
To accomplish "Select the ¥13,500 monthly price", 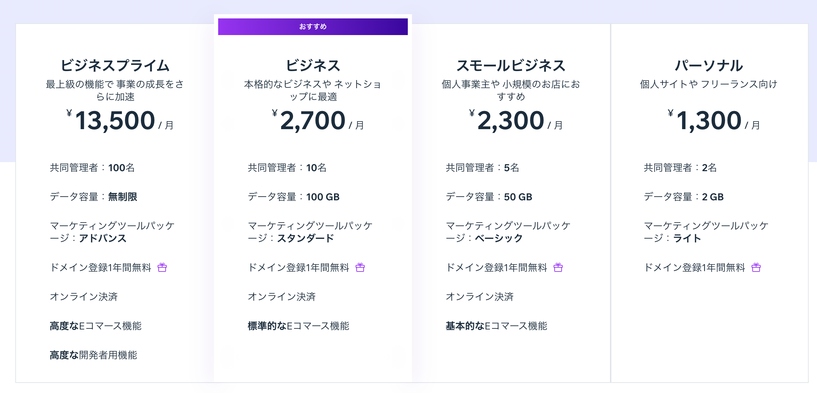I will pos(120,120).
